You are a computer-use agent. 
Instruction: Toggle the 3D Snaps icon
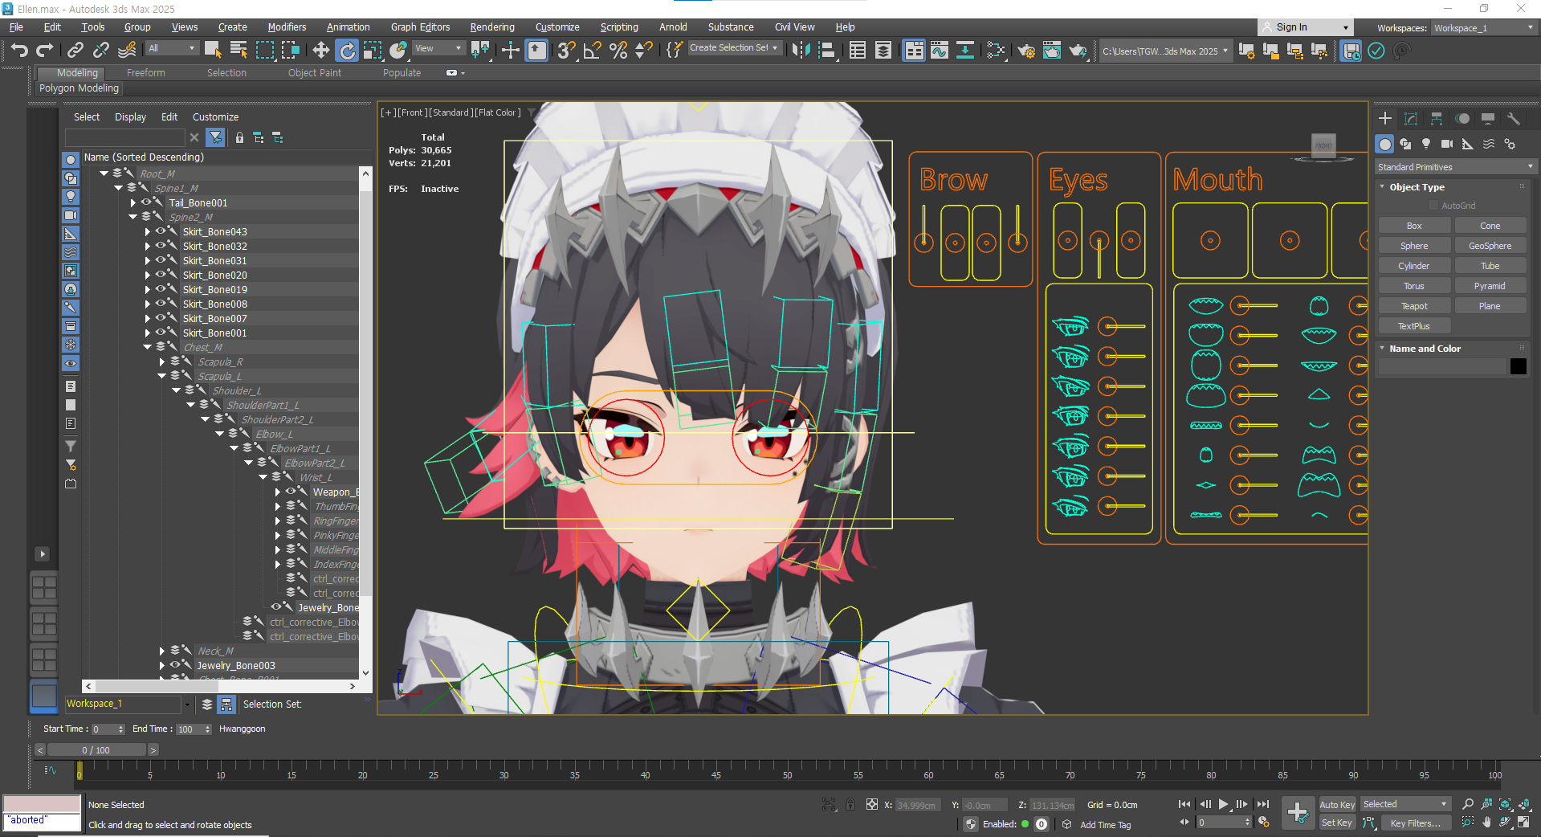click(x=566, y=51)
